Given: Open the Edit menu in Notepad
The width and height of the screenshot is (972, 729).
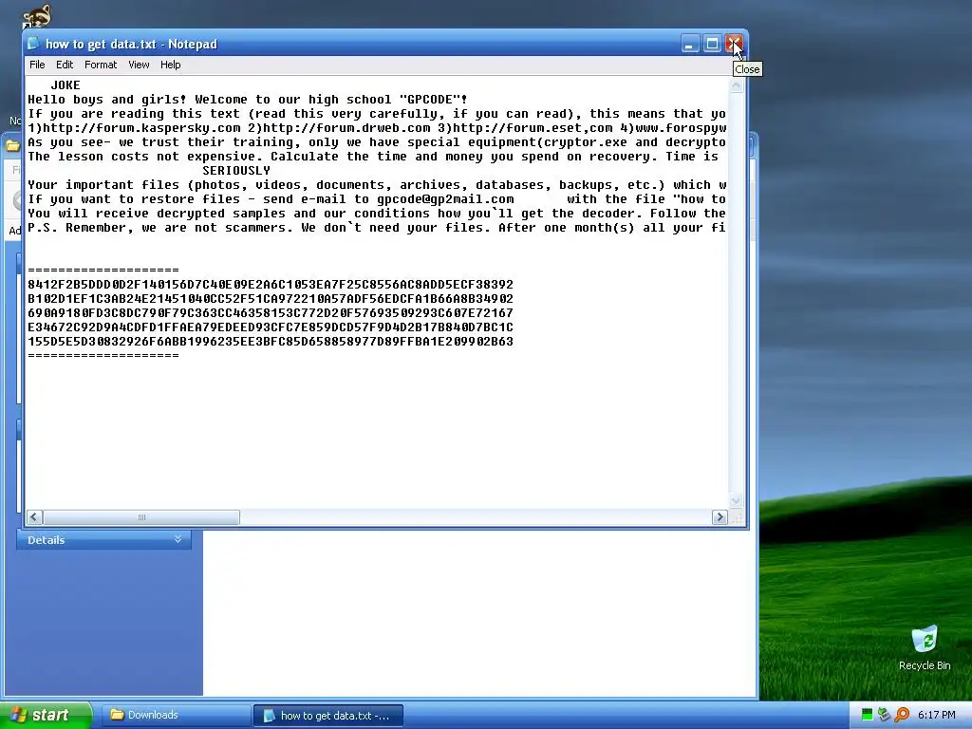Looking at the screenshot, I should (65, 65).
